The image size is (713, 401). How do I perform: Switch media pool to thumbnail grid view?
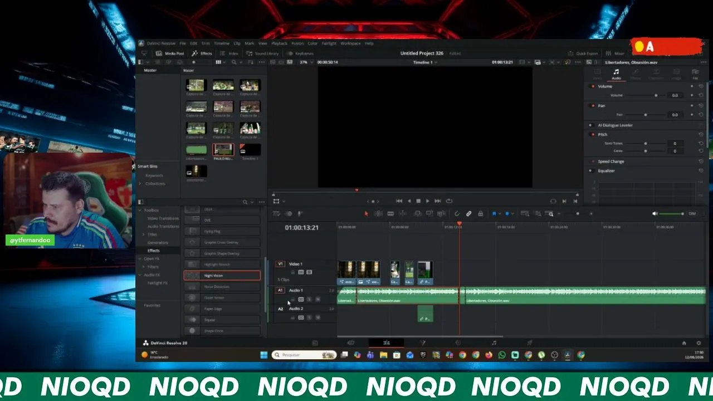[218, 62]
